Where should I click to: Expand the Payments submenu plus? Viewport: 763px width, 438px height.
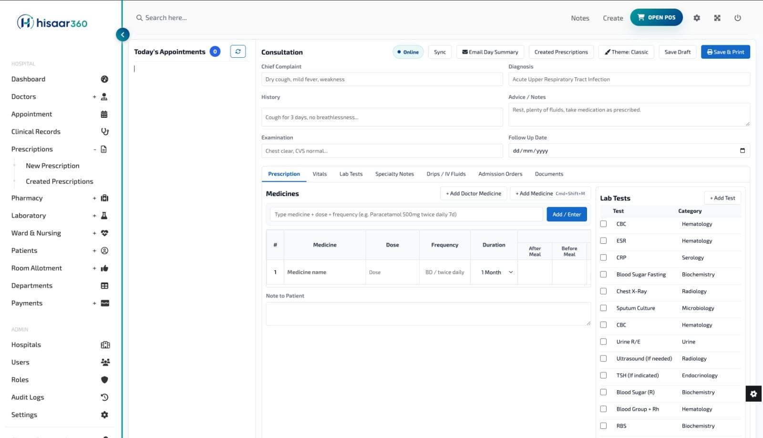tap(94, 303)
